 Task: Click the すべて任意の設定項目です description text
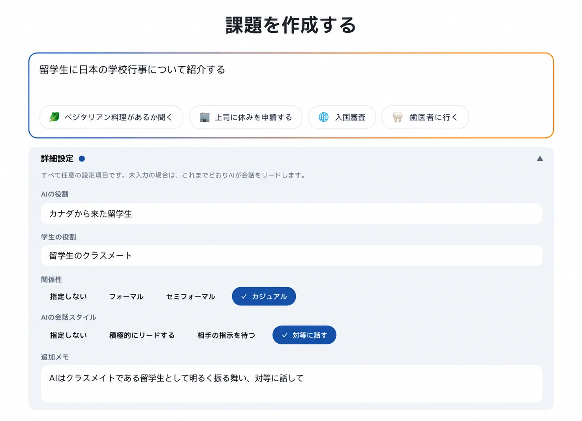click(x=174, y=175)
